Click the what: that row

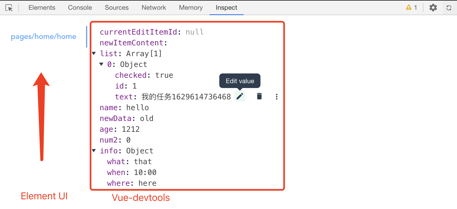pyautogui.click(x=129, y=162)
